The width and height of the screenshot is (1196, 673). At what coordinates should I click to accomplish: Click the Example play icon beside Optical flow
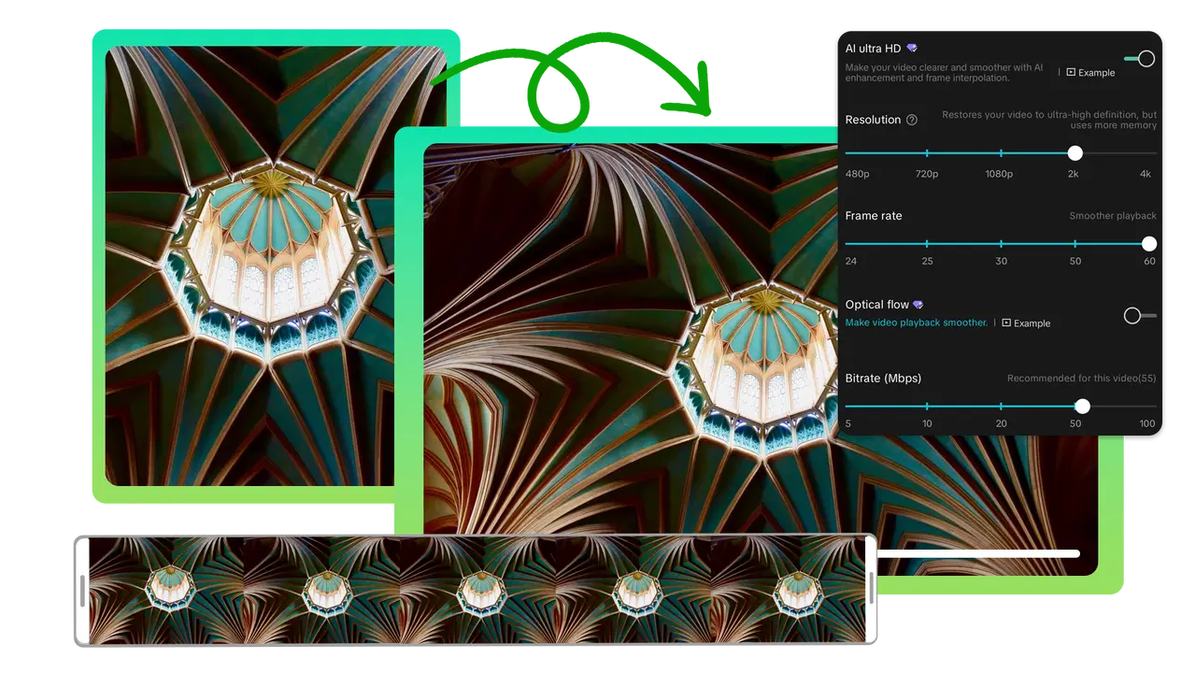point(1006,322)
